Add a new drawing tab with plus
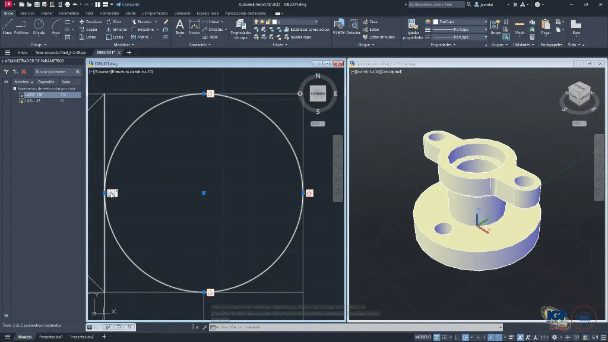 coord(129,52)
